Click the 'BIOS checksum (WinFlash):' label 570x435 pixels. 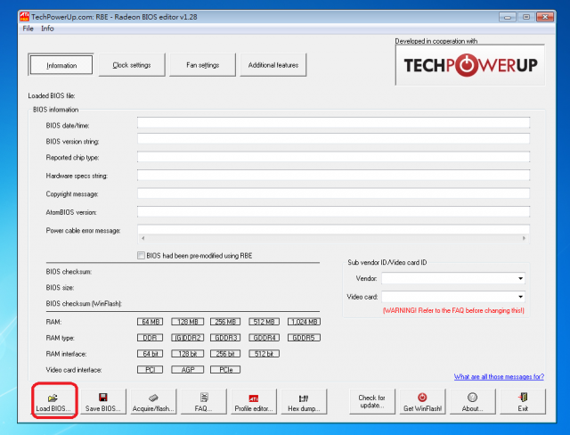pyautogui.click(x=84, y=303)
